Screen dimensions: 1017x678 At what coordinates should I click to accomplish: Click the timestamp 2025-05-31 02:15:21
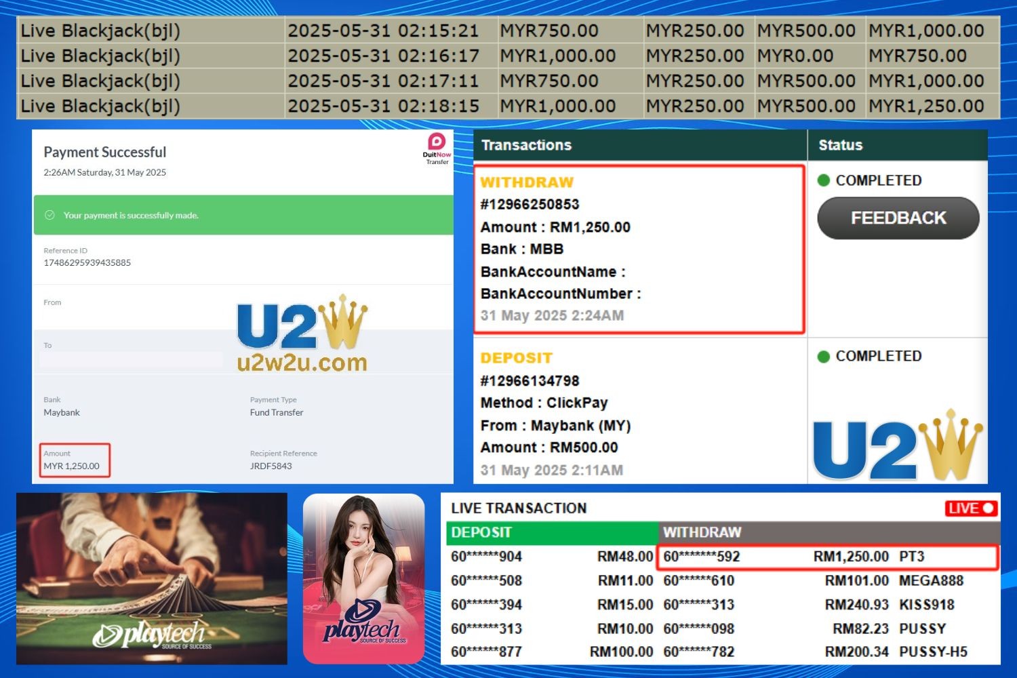click(x=383, y=31)
